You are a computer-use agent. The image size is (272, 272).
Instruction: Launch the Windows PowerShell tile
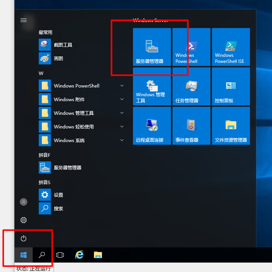pyautogui.click(x=191, y=47)
